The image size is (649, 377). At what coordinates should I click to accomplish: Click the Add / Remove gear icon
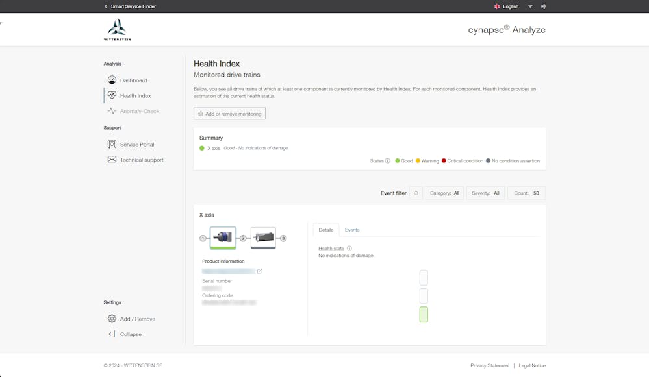pyautogui.click(x=112, y=319)
